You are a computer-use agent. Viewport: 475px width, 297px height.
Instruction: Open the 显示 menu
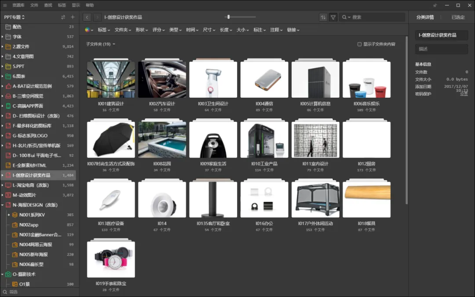point(76,5)
